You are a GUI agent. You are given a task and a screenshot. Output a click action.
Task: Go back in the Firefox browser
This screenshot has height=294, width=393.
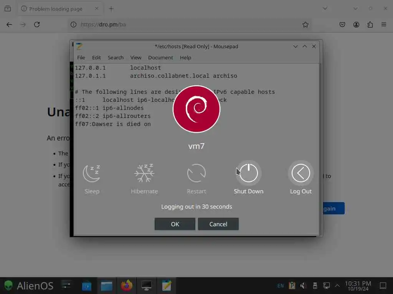click(9, 24)
